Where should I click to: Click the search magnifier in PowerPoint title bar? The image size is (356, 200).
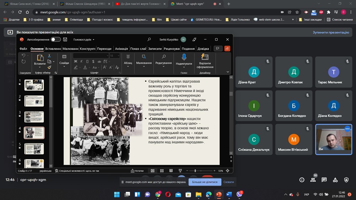click(149, 39)
